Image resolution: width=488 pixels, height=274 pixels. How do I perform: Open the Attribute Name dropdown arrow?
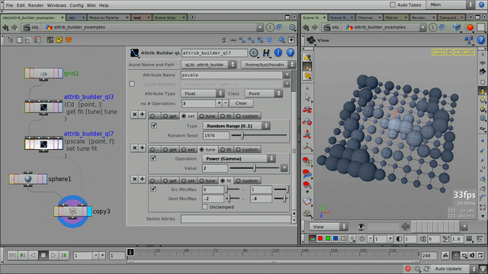pos(287,75)
